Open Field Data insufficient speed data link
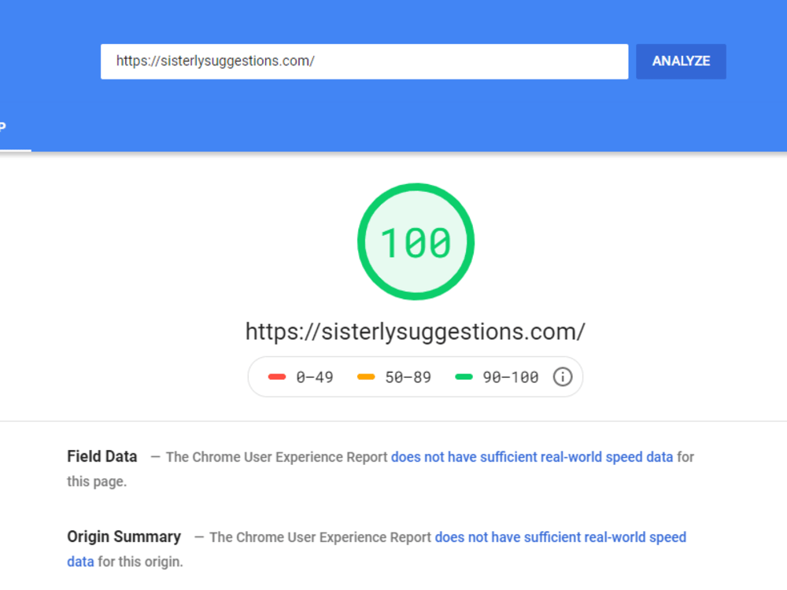The image size is (787, 590). click(x=531, y=457)
